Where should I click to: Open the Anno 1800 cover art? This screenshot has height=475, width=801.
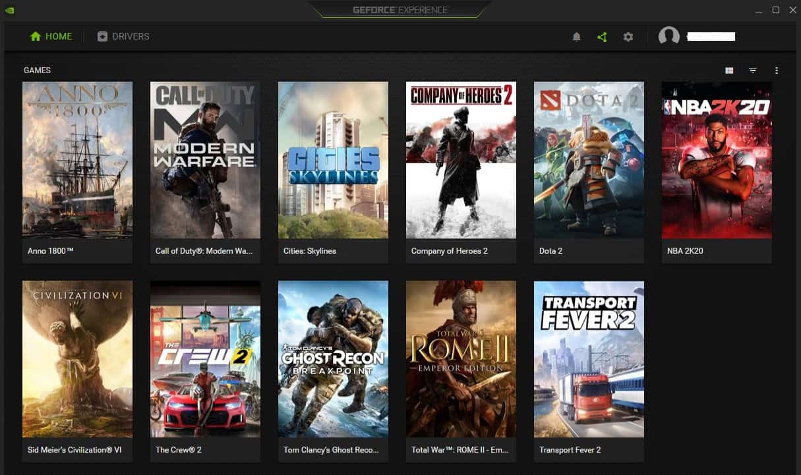coord(77,160)
